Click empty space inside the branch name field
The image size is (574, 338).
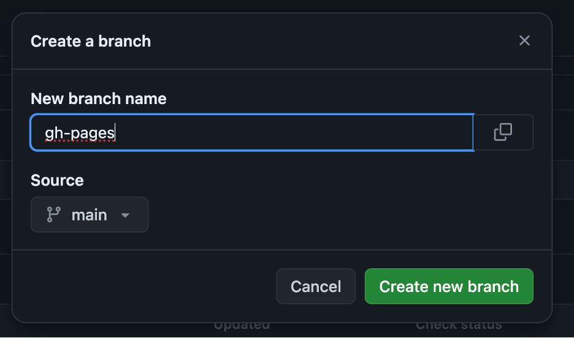click(x=307, y=132)
